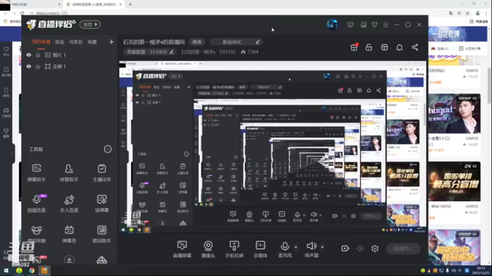Toggle lock on 全屏 1 source
492x276 pixels.
[x=38, y=66]
